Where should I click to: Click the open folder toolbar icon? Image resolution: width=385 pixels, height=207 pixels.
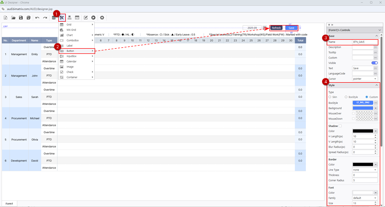[x=13, y=18]
